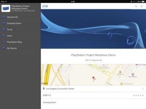The height and width of the screenshot is (109, 146).
Task: Open the event thumbnail in sidebar header
Action: [6, 8]
